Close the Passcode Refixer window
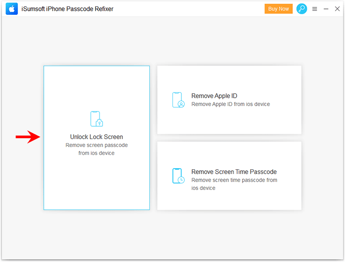Viewport: 345px width, 262px height. (337, 9)
